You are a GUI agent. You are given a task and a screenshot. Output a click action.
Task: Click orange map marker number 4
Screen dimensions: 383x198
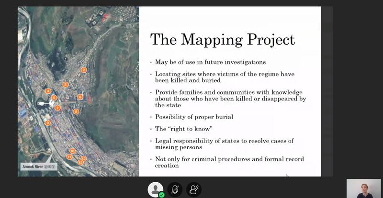pyautogui.click(x=48, y=91)
